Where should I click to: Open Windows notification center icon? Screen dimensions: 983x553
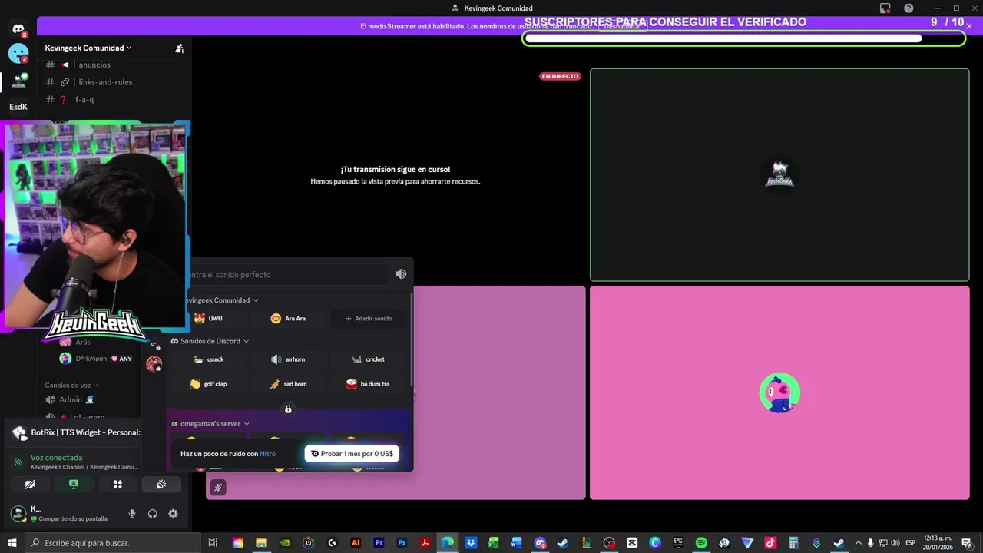968,543
